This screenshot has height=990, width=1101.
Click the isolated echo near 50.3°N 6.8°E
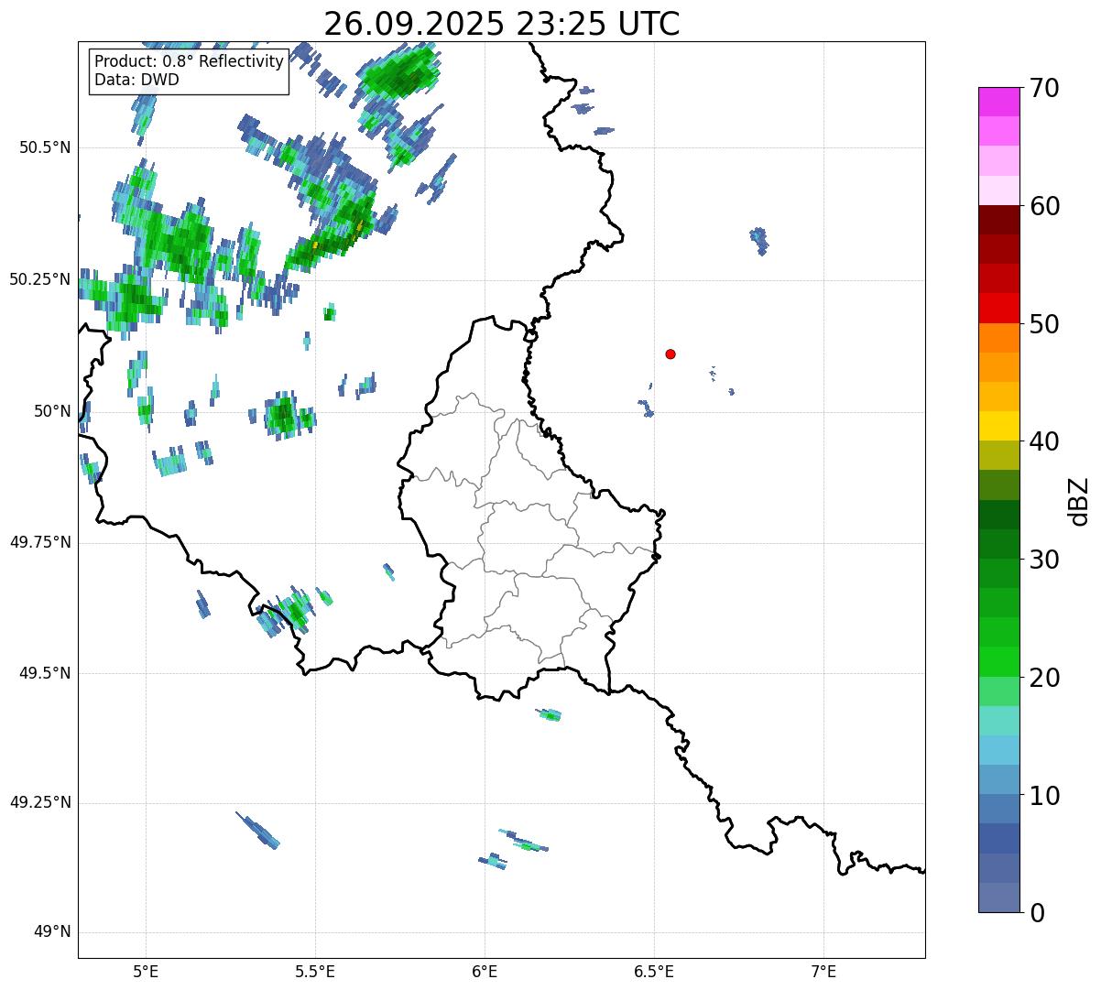click(759, 240)
